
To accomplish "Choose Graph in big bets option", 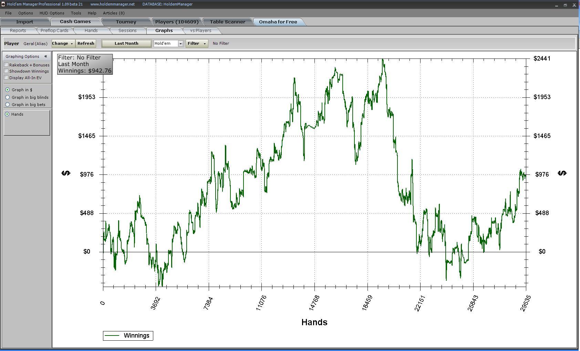I will [7, 105].
